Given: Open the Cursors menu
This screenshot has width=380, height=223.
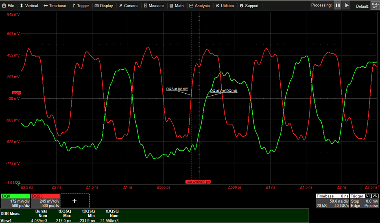Looking at the screenshot, I should pos(128,6).
